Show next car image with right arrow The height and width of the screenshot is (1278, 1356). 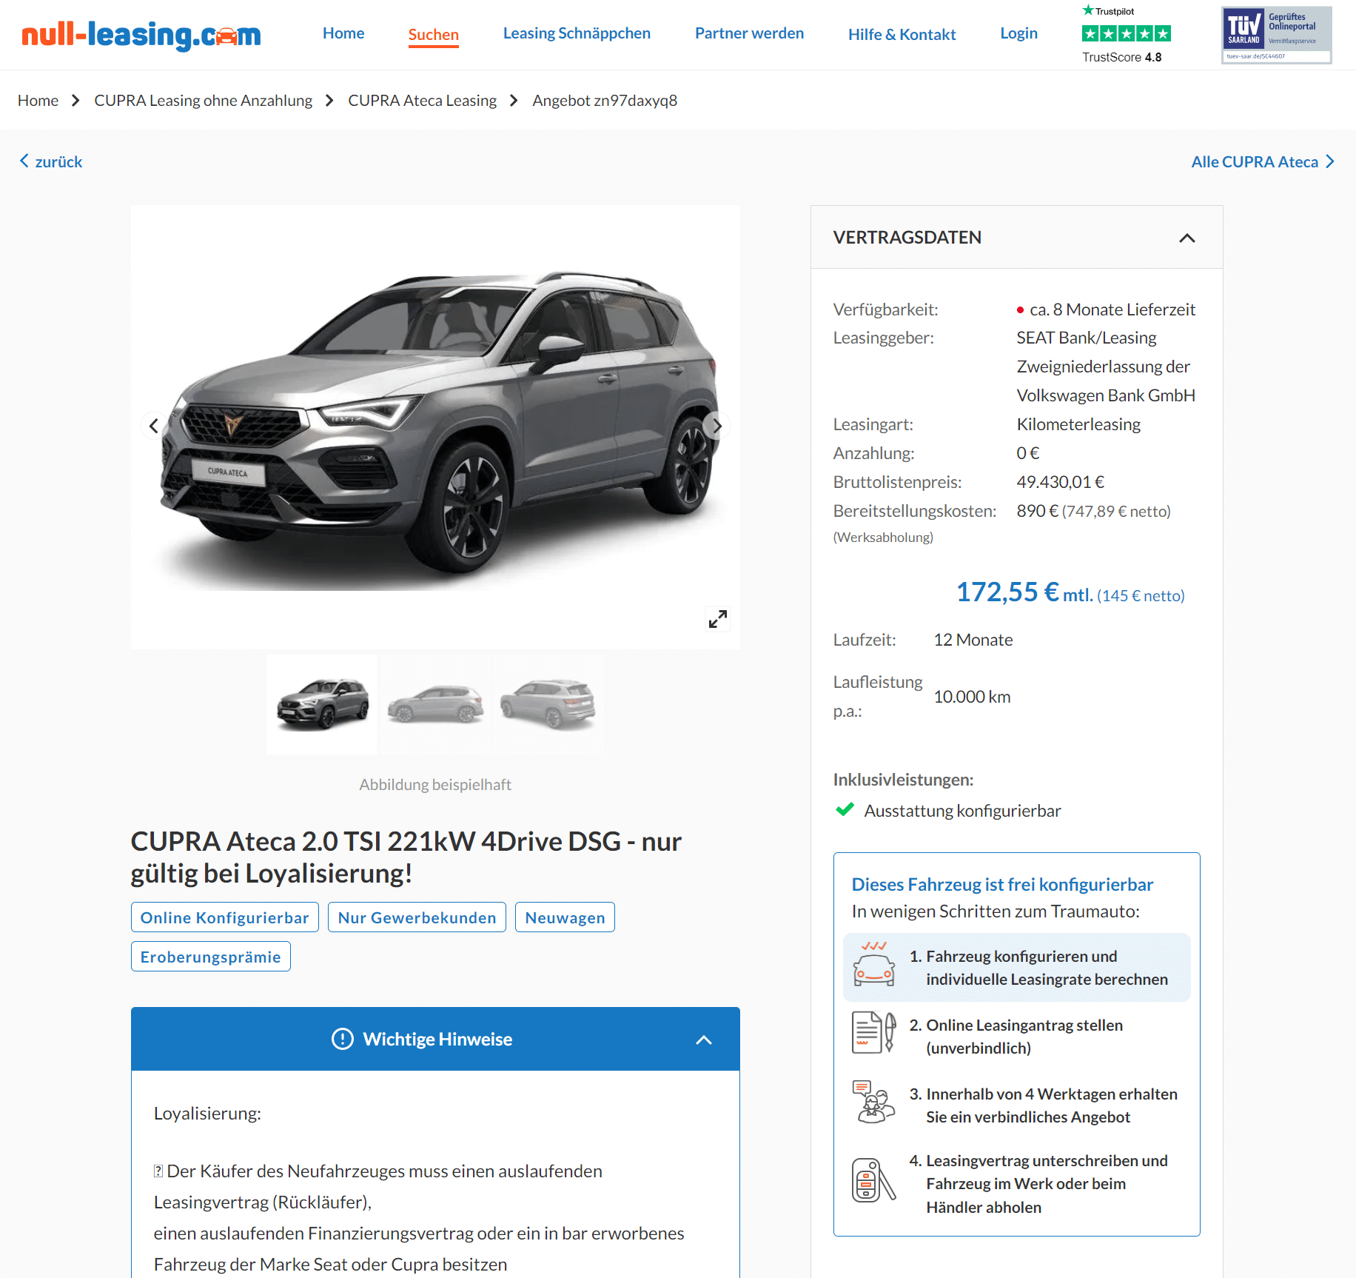tap(717, 426)
